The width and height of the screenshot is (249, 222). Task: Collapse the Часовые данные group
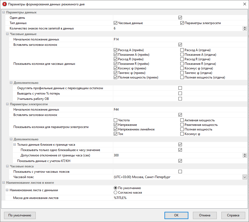(x=7, y=34)
